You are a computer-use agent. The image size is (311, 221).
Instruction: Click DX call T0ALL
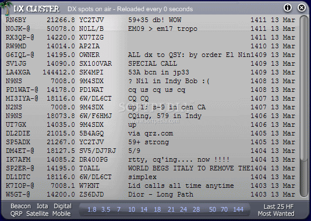coord(89,168)
